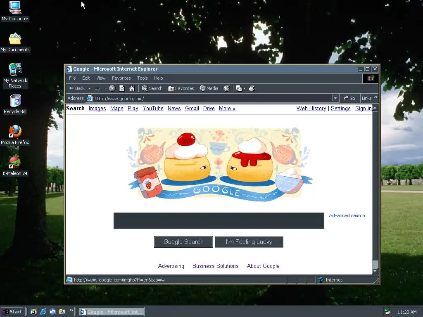Screen dimensions: 423x317
Task: Select the My Documents desktop icon
Action: (x=15, y=43)
